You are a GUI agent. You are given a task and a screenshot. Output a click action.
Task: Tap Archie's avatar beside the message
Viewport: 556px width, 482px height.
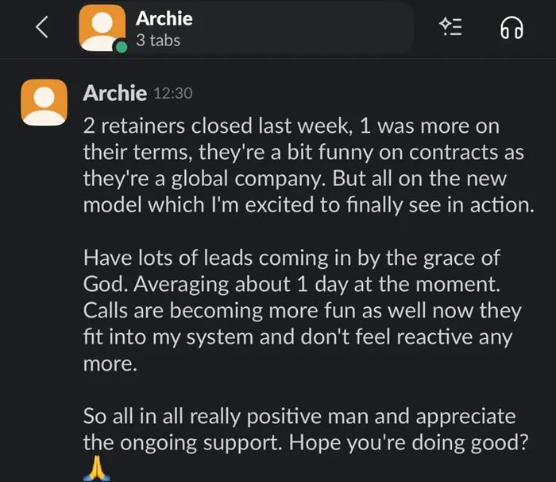click(44, 103)
